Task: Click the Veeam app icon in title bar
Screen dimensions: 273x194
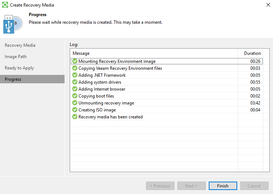Action: tap(5, 5)
